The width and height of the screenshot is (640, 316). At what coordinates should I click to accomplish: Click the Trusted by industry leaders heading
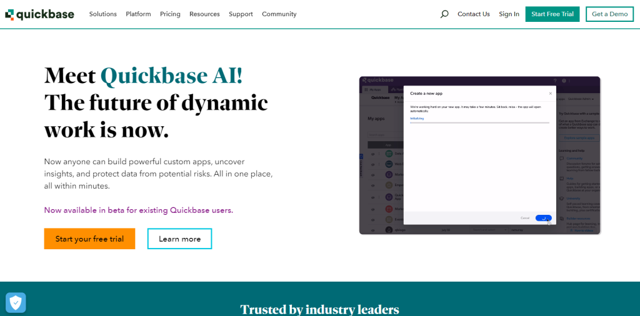(x=319, y=310)
